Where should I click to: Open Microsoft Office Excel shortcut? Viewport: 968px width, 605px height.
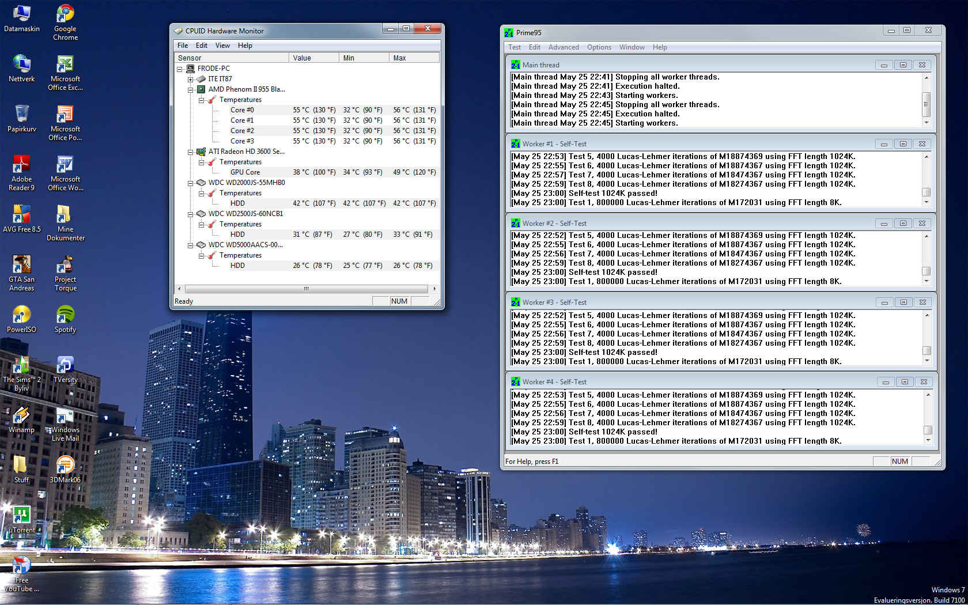(x=65, y=73)
